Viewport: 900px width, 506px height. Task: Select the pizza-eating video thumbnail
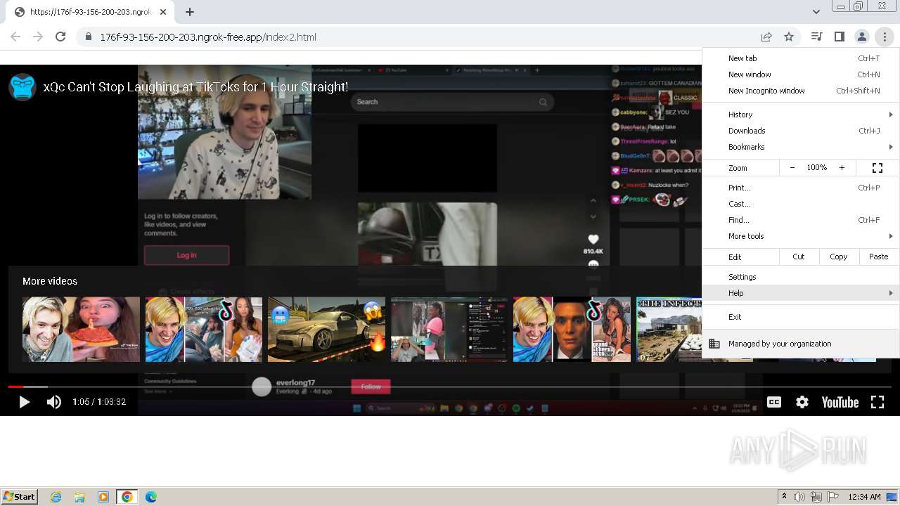pyautogui.click(x=81, y=329)
